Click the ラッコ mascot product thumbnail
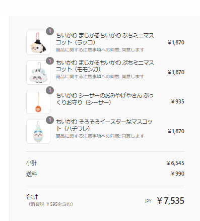 pyautogui.click(x=38, y=43)
